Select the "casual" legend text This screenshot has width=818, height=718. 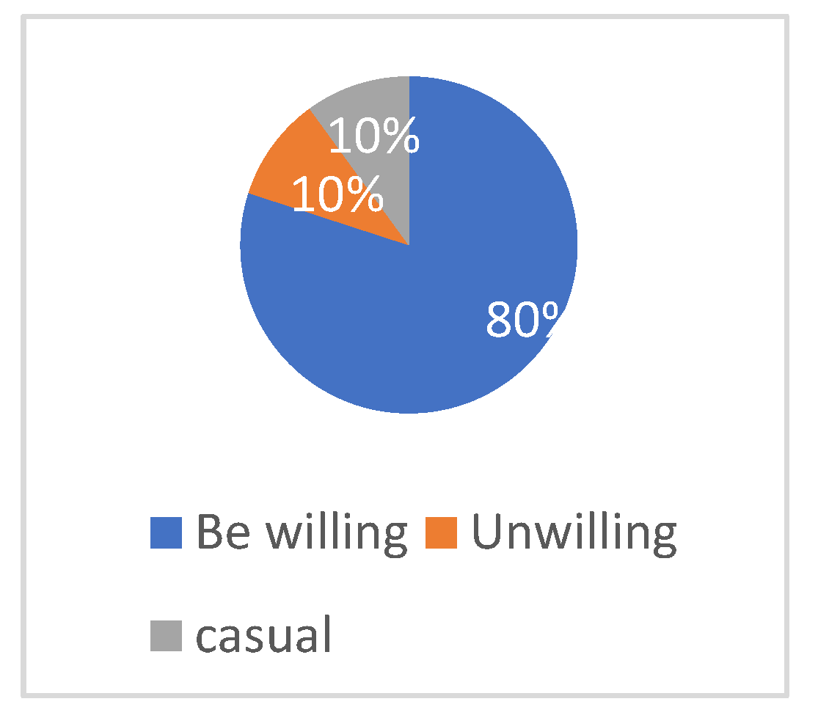point(264,635)
